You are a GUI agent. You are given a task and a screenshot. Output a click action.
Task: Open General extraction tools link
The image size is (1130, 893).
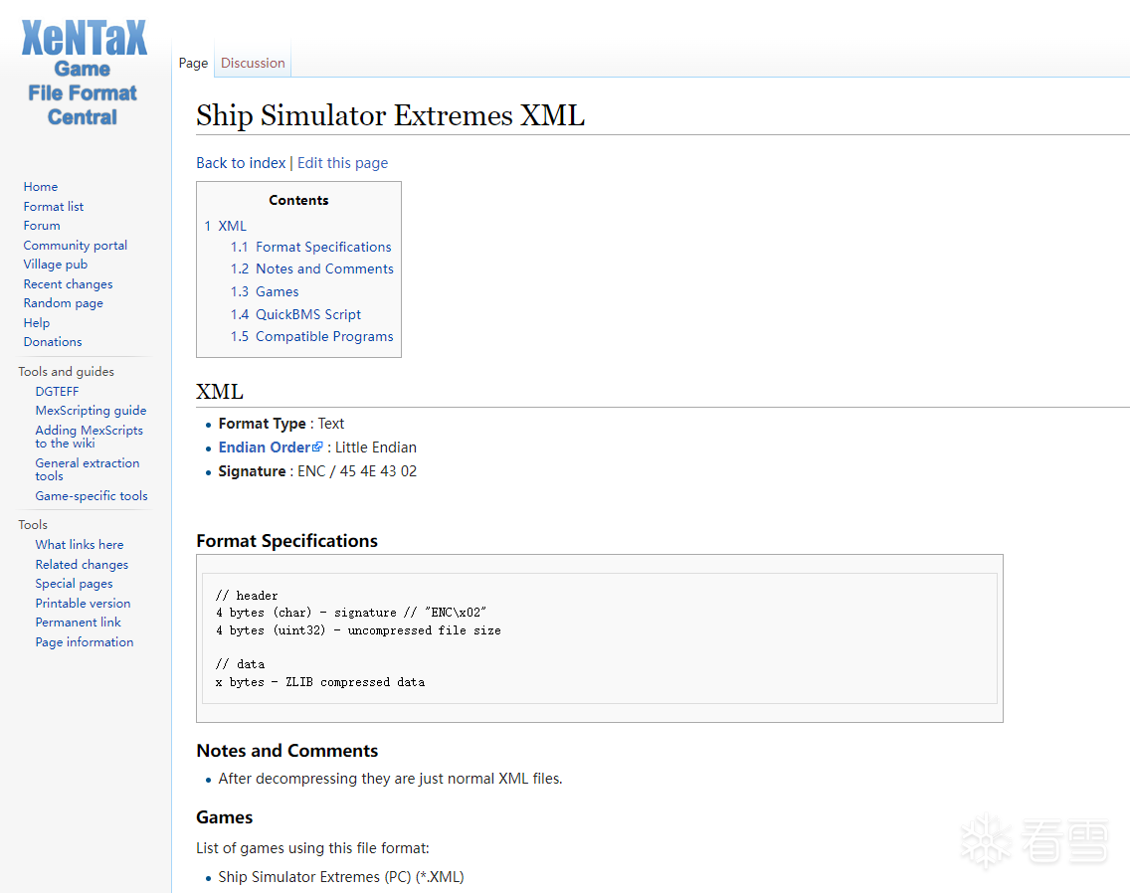[x=88, y=469]
